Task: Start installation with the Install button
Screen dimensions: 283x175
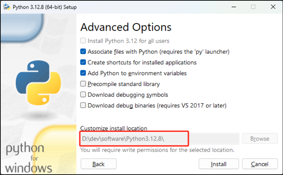Action: 219,164
